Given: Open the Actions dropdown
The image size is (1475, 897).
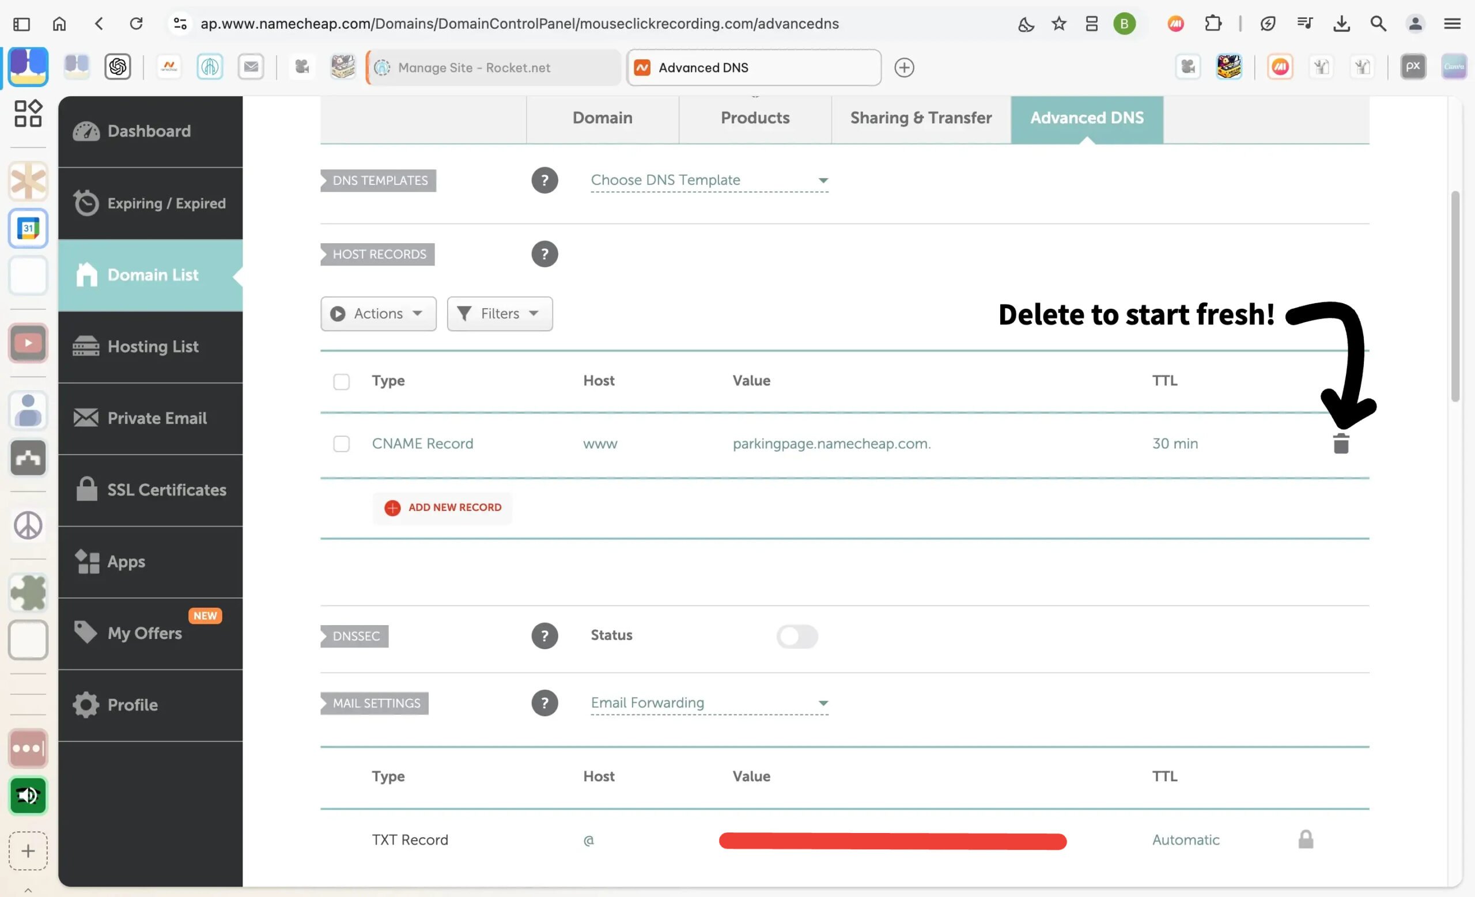Looking at the screenshot, I should [378, 313].
